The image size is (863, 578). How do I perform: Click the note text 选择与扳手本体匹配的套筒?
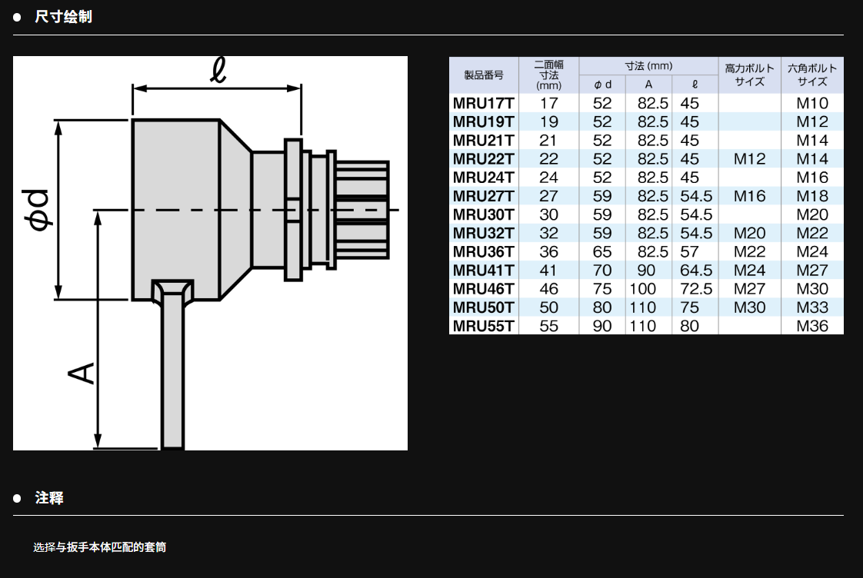(99, 547)
